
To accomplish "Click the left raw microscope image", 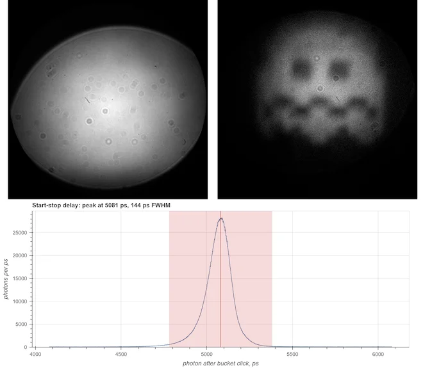I will (x=108, y=99).
